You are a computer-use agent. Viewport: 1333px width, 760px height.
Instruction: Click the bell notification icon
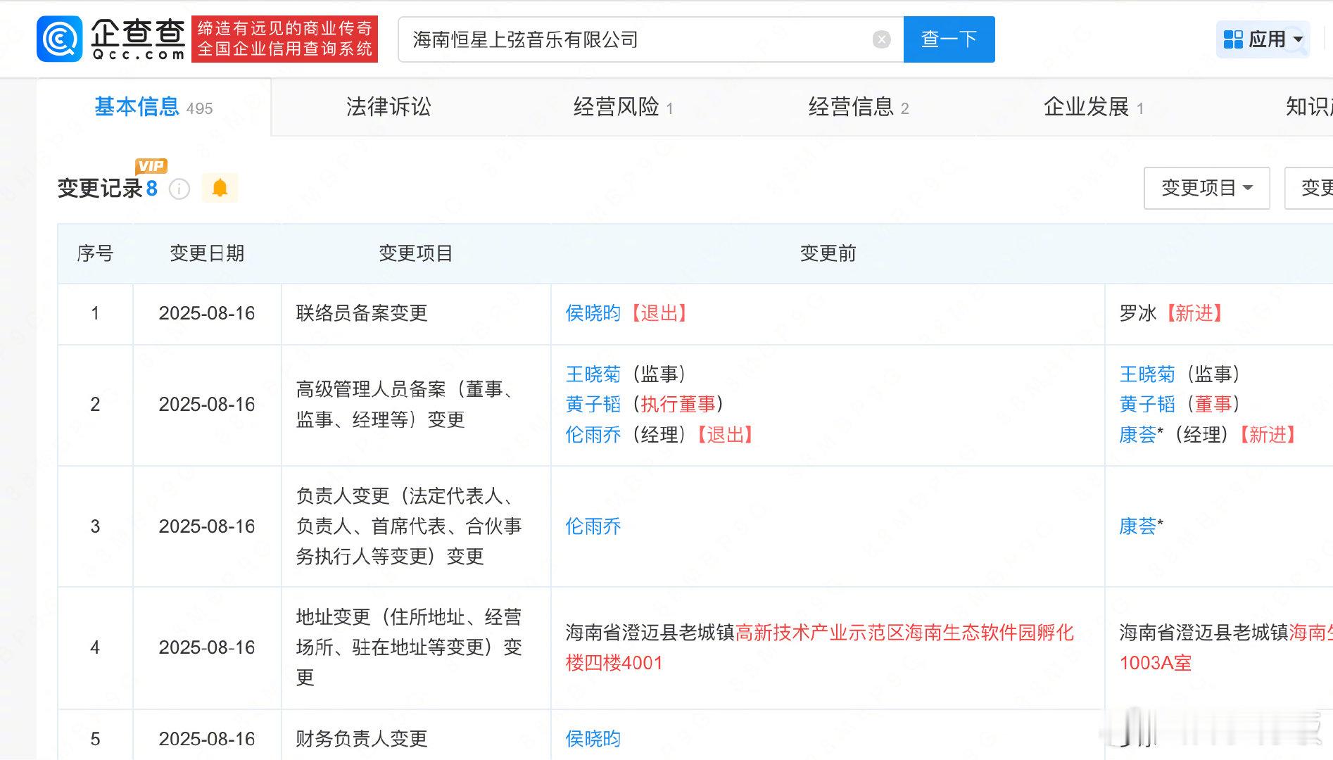[x=220, y=188]
